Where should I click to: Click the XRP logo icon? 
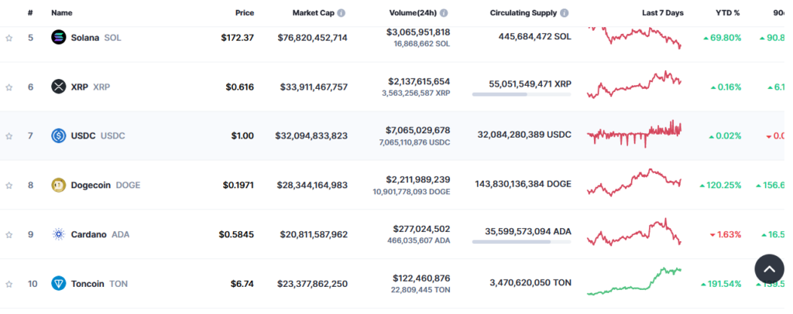click(x=59, y=87)
